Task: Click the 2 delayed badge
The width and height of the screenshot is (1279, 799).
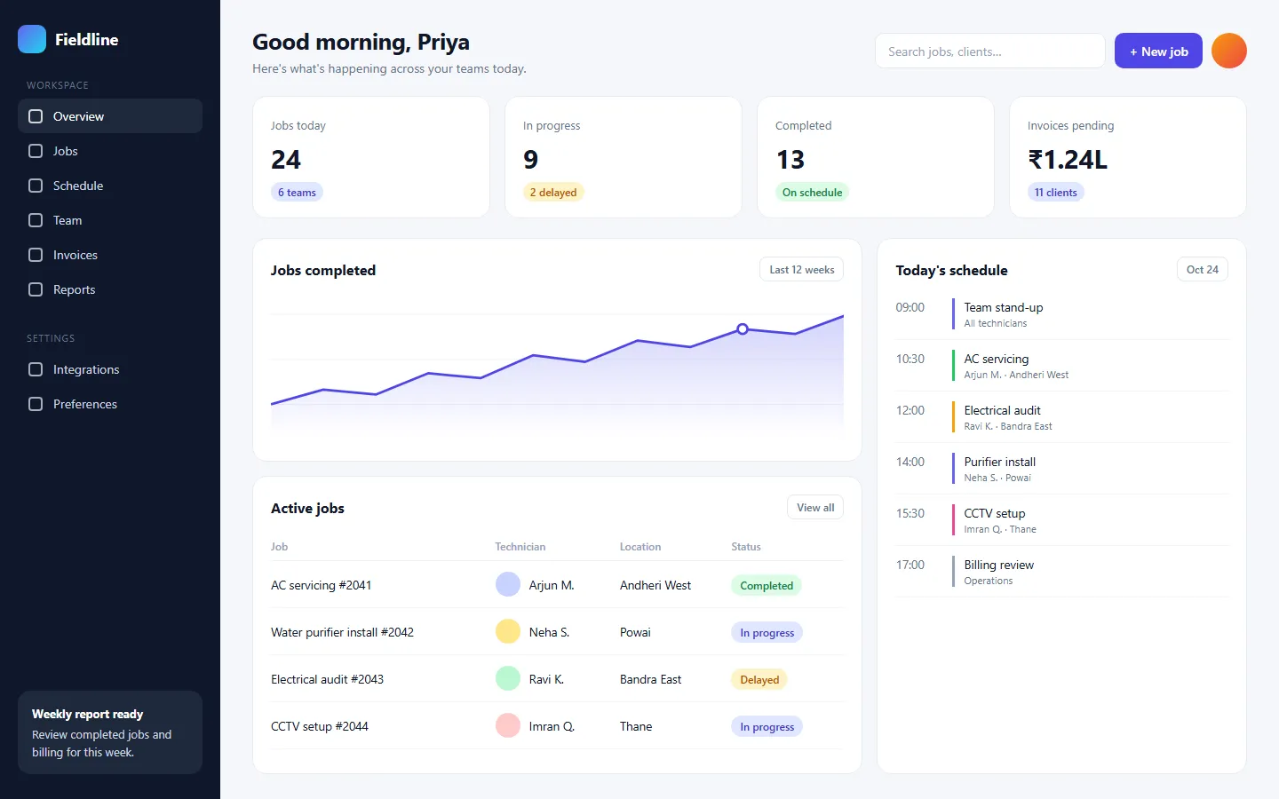Action: click(553, 193)
